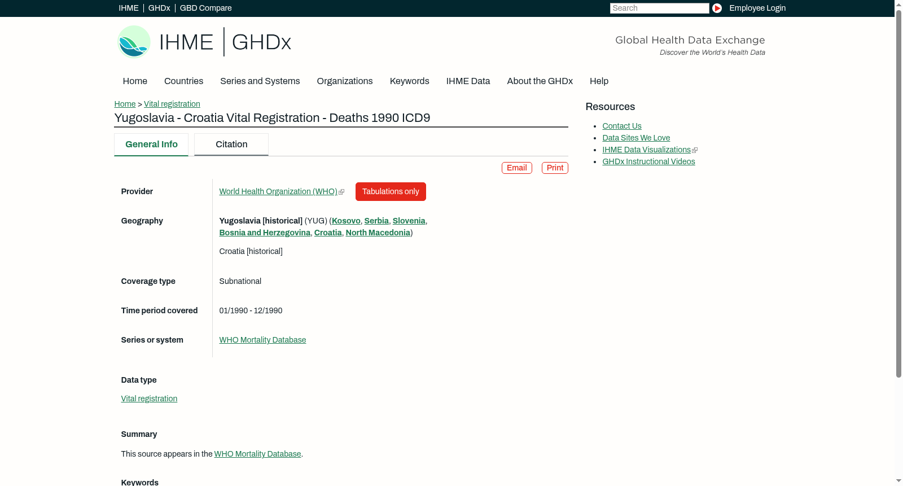Open Vital registration link under Data type
Screen dimensions: 903x486
[x=149, y=399]
